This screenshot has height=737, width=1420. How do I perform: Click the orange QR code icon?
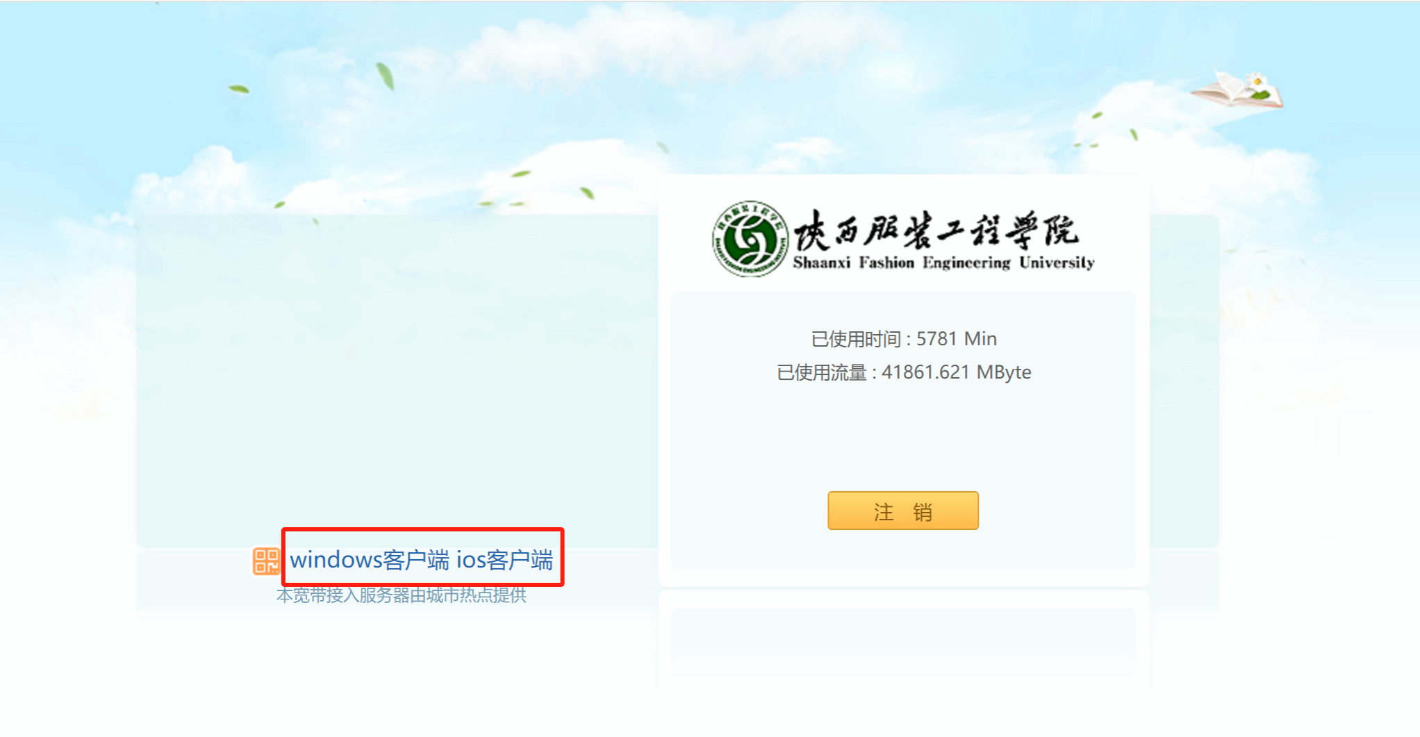(x=265, y=561)
